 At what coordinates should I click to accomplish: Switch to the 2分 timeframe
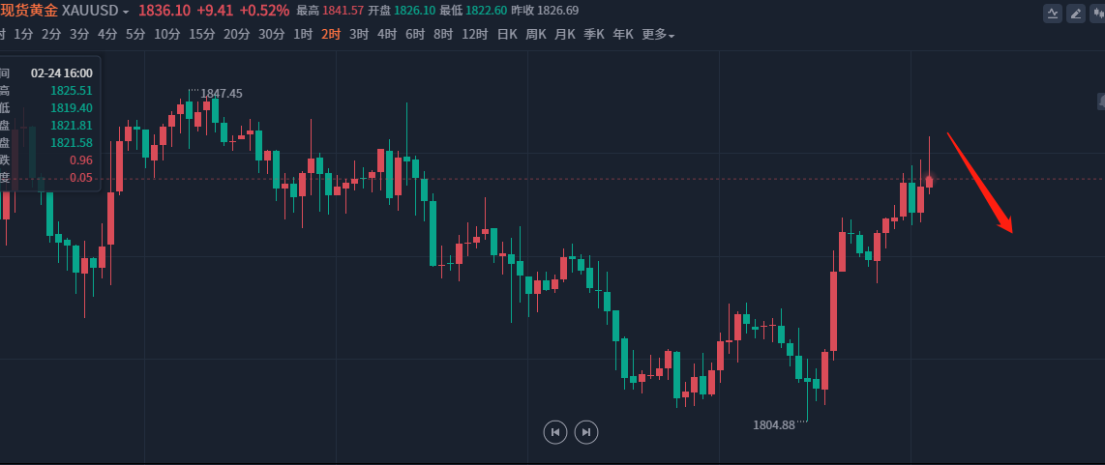51,34
